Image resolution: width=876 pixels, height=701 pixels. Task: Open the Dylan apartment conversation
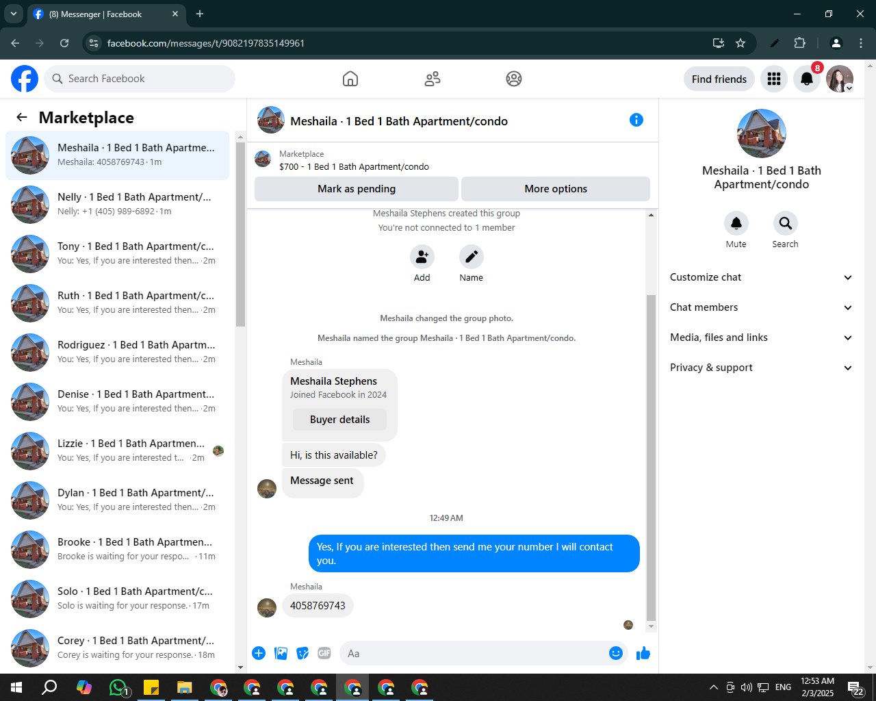(118, 500)
